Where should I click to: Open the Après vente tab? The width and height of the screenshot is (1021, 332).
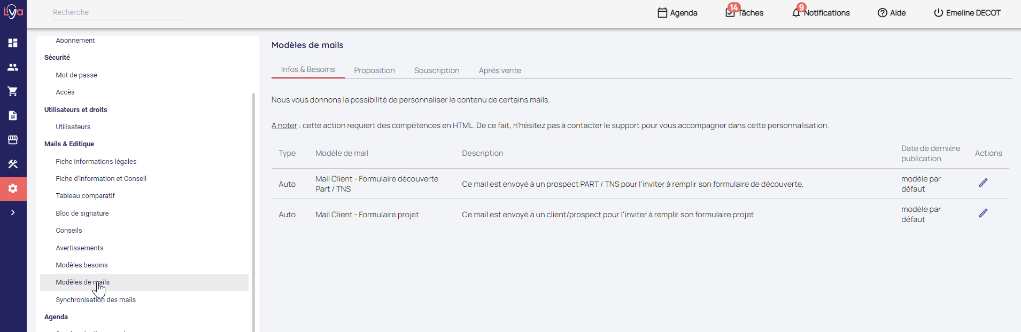(x=499, y=70)
